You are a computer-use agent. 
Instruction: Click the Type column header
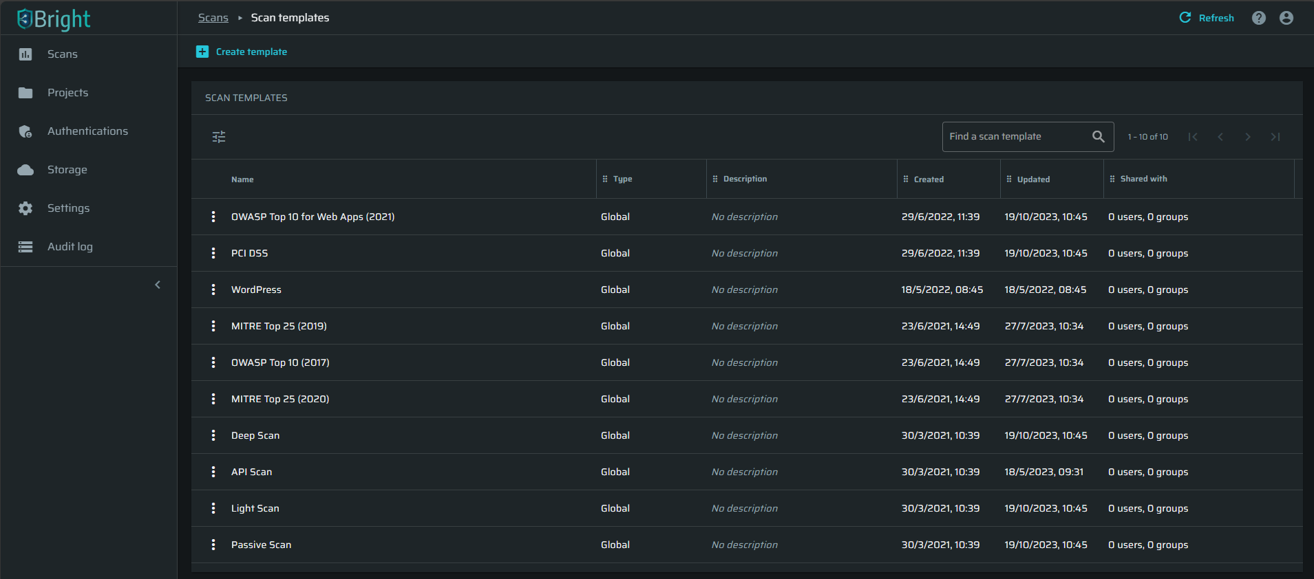[622, 179]
